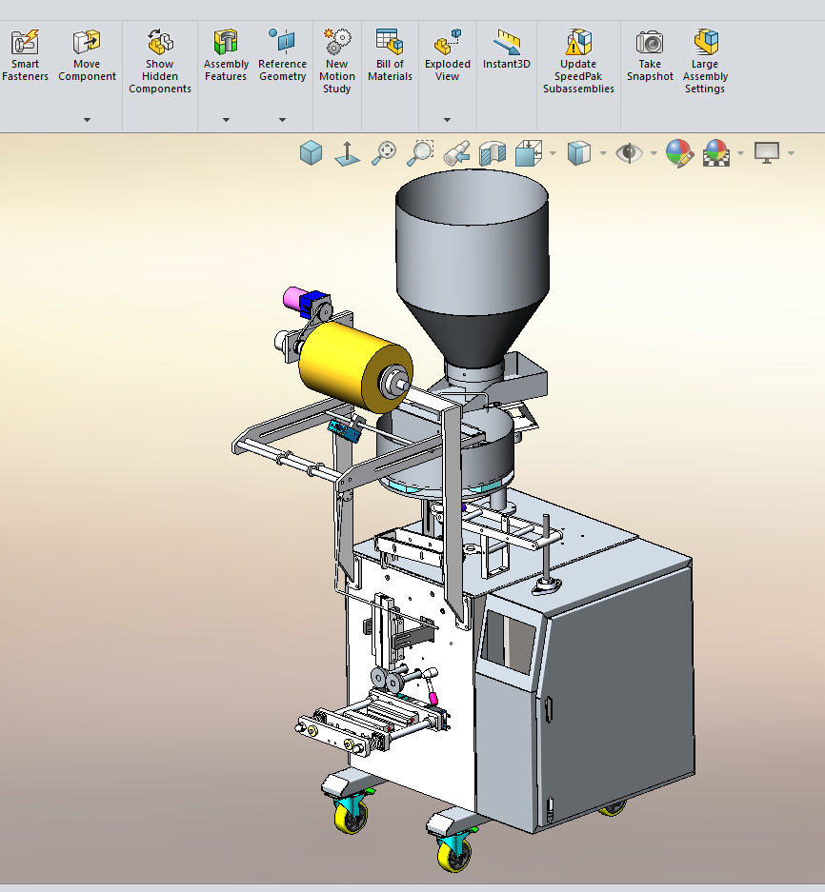Click the Exploded View tool
This screenshot has width=825, height=892.
point(448,56)
